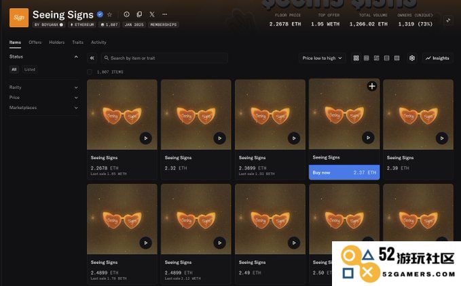Click the Seeing Signs collection title
The width and height of the screenshot is (461, 286).
(63, 14)
